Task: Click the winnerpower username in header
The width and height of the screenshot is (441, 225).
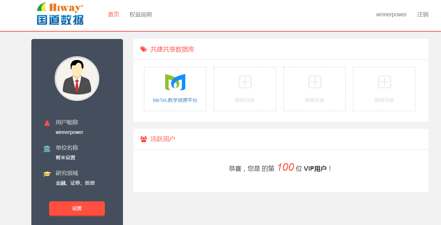Action: (392, 15)
